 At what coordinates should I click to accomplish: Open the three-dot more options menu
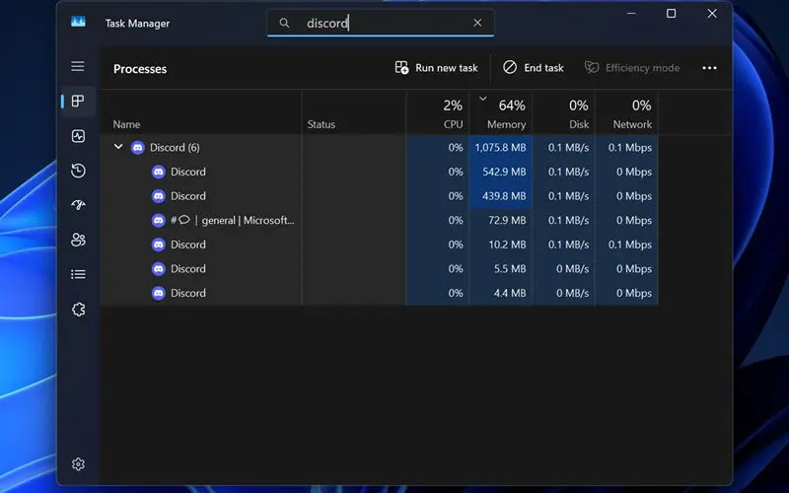[709, 68]
